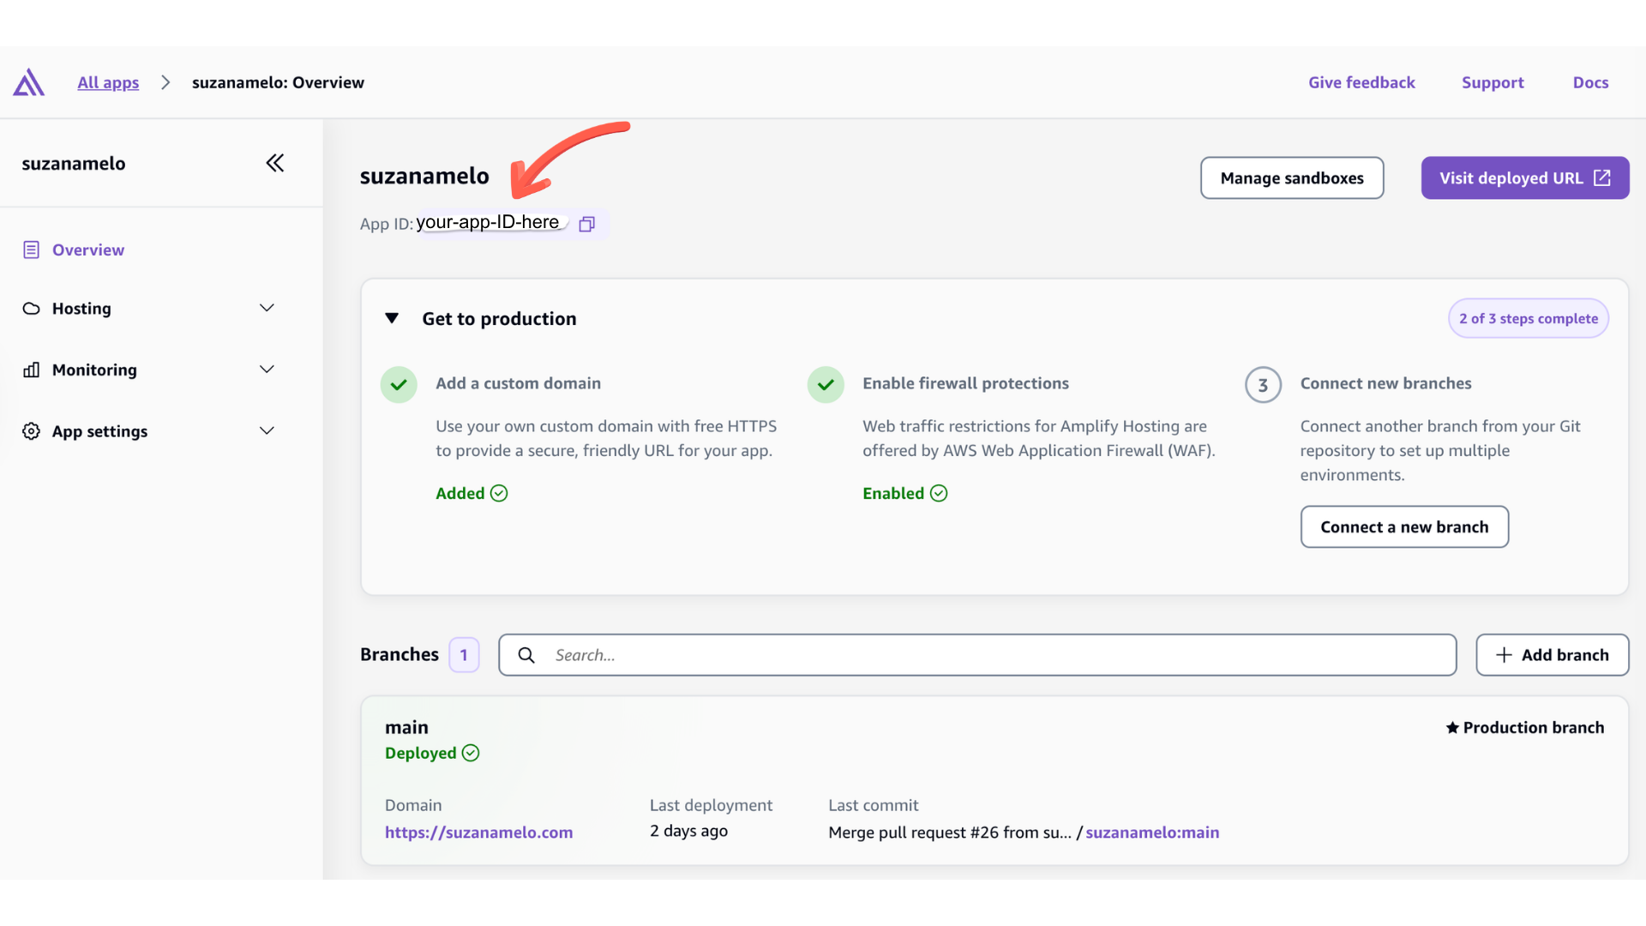
Task: Click the Added status text
Action: pos(460,493)
